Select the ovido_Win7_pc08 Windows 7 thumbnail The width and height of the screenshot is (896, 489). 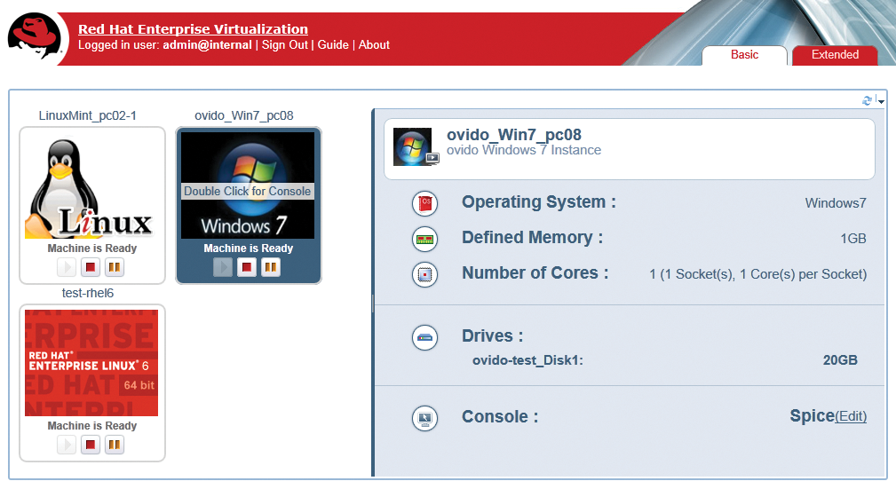248,185
